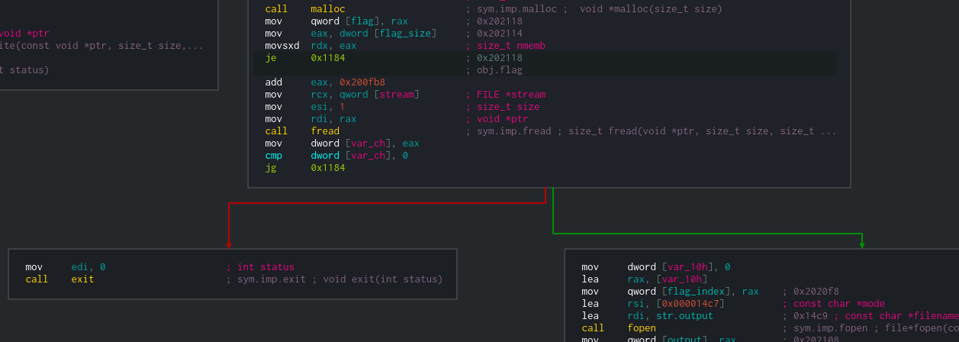Click the 'obj.flag' comment
The width and height of the screenshot is (959, 342).
point(494,70)
